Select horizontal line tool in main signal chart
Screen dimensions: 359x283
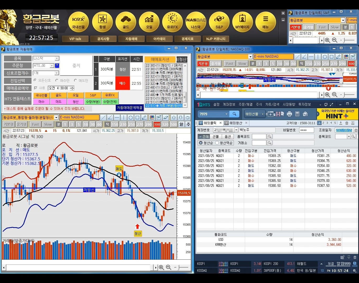(x=117, y=117)
